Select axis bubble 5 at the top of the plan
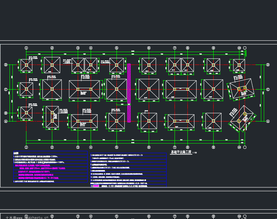Screen dimensions: 277x219 pyautogui.click(x=117, y=48)
